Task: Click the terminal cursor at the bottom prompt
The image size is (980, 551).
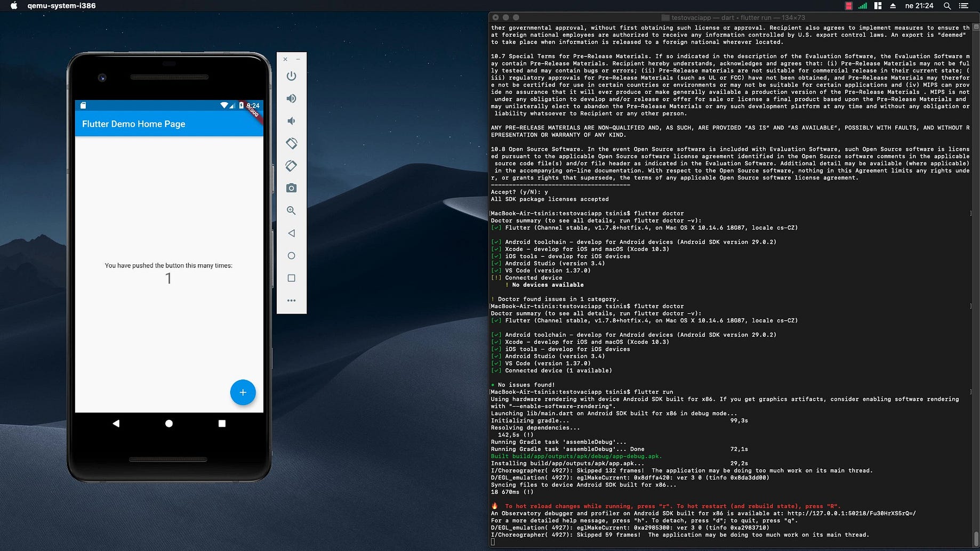Action: (493, 542)
